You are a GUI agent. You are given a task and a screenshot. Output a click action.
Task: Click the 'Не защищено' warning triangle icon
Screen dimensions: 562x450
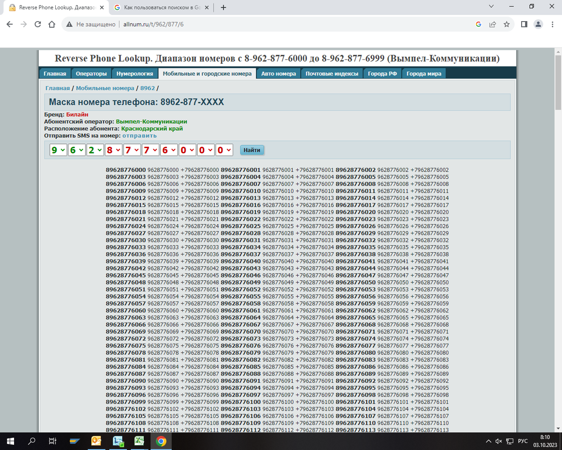[69, 24]
